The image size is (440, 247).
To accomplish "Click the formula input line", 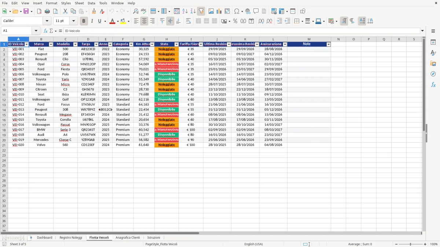I will click(241, 31).
